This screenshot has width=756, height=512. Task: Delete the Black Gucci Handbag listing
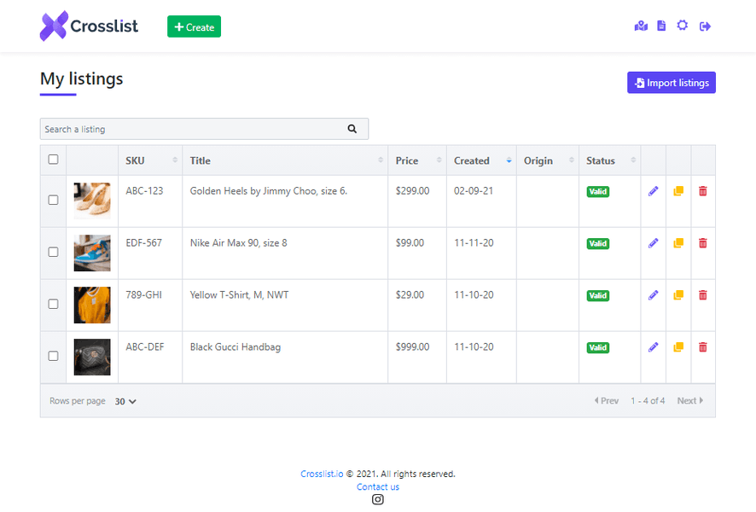(x=702, y=347)
